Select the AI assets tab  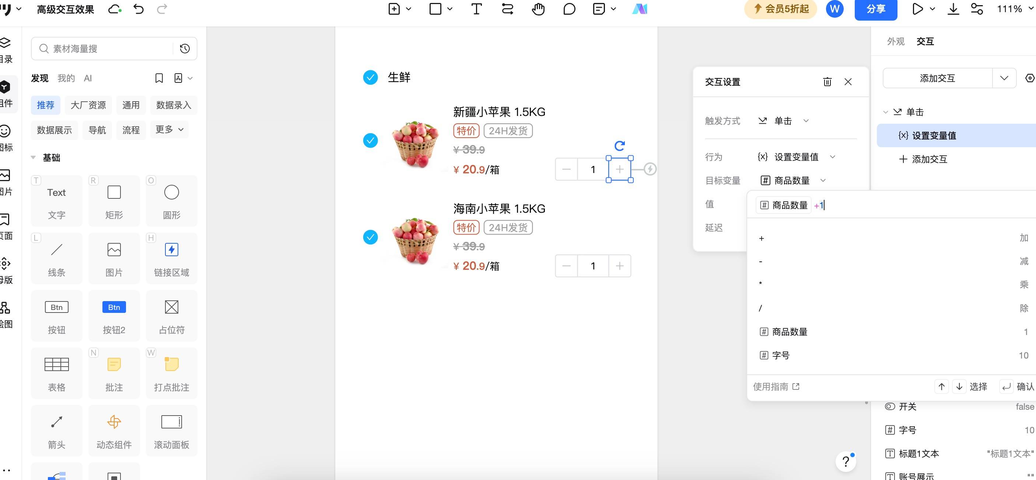pyautogui.click(x=88, y=78)
